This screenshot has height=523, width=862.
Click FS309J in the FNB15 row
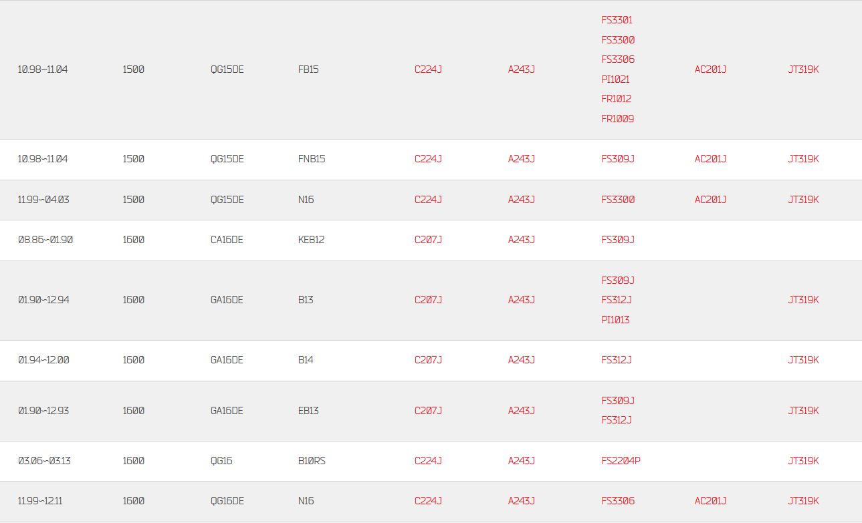617,159
